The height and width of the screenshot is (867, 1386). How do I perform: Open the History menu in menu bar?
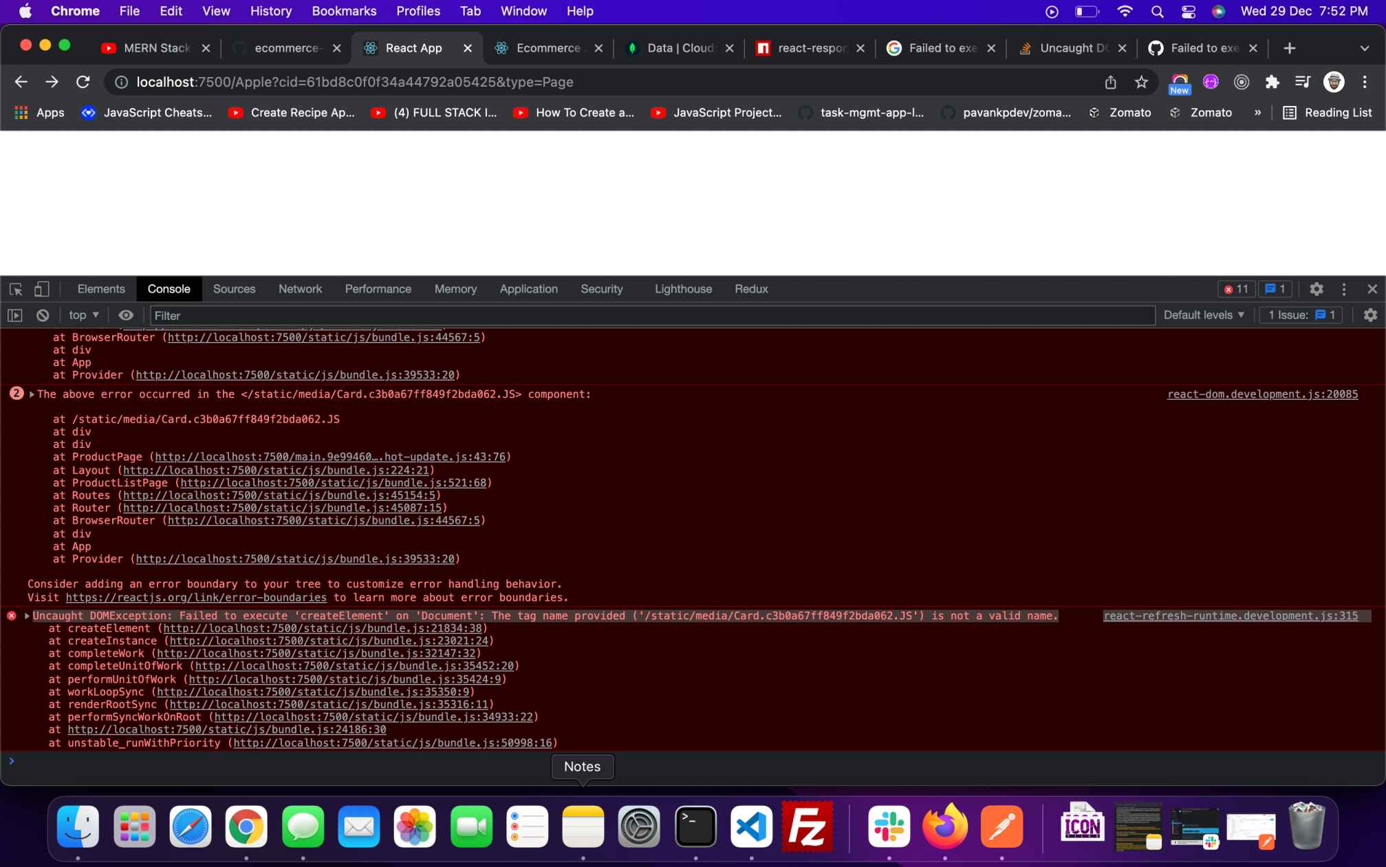(x=270, y=11)
